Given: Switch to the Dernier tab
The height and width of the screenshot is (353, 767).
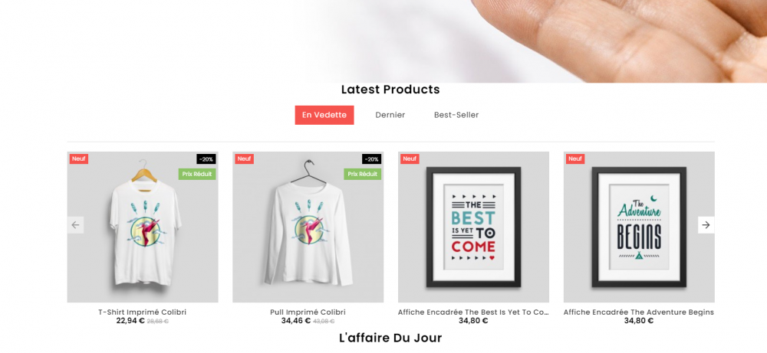Looking at the screenshot, I should [x=390, y=115].
